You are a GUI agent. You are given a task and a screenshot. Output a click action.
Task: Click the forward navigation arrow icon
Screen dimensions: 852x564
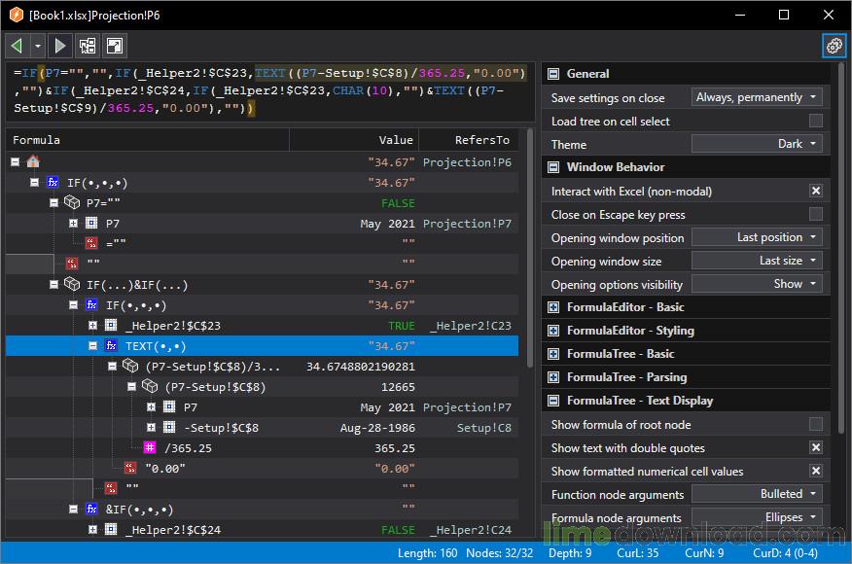coord(60,46)
